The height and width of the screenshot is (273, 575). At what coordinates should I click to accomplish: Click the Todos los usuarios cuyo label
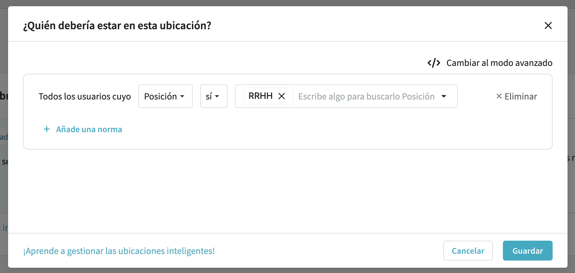pyautogui.click(x=85, y=96)
